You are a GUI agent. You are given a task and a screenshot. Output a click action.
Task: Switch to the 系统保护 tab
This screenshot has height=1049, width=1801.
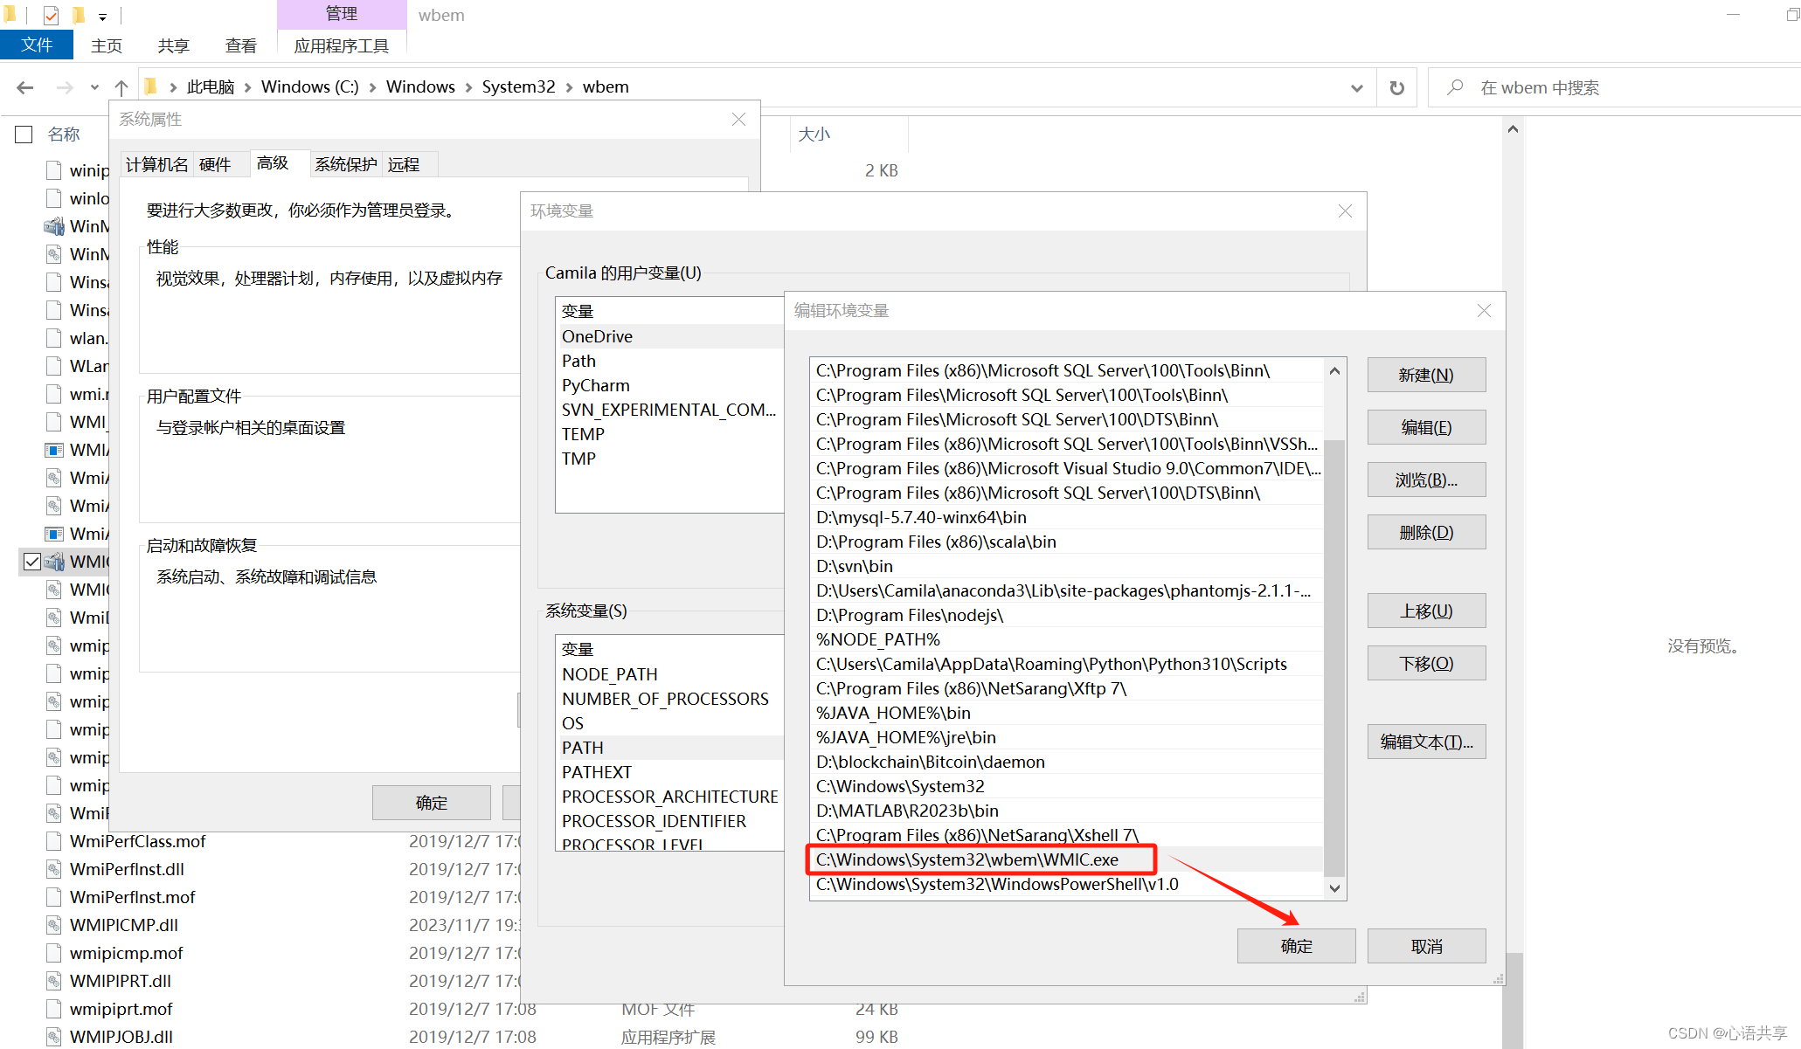[x=345, y=163]
